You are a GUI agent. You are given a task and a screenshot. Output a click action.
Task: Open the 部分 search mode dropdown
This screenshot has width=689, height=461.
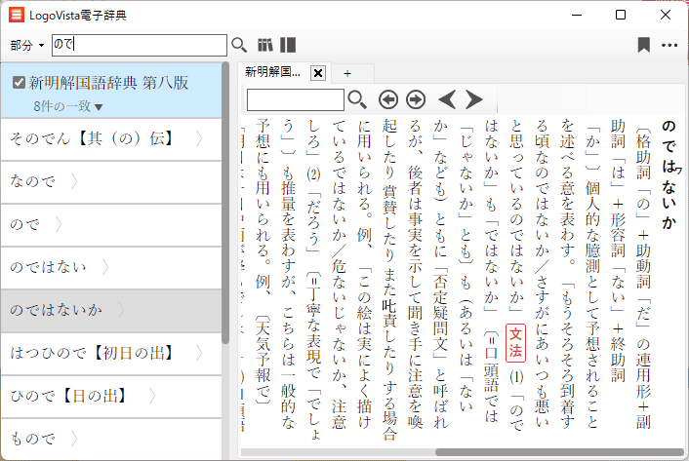pyautogui.click(x=27, y=45)
